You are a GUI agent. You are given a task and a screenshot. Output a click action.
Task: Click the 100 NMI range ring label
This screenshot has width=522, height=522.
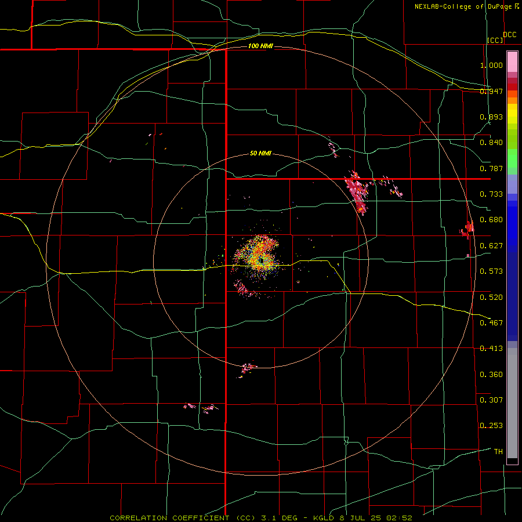260,46
